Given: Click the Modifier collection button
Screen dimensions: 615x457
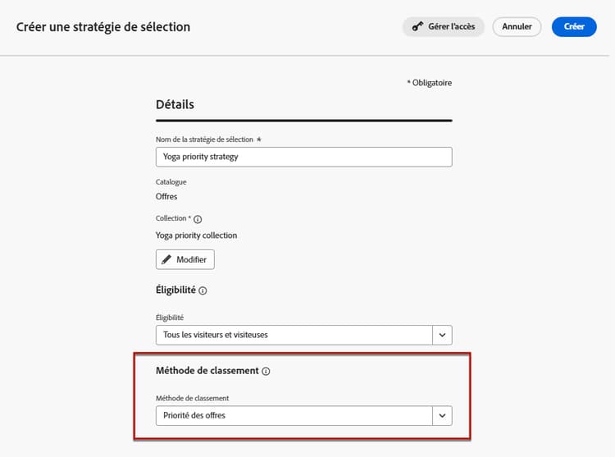Looking at the screenshot, I should pos(185,260).
